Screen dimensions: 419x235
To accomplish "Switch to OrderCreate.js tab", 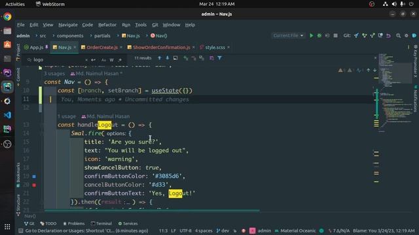I will (x=101, y=47).
